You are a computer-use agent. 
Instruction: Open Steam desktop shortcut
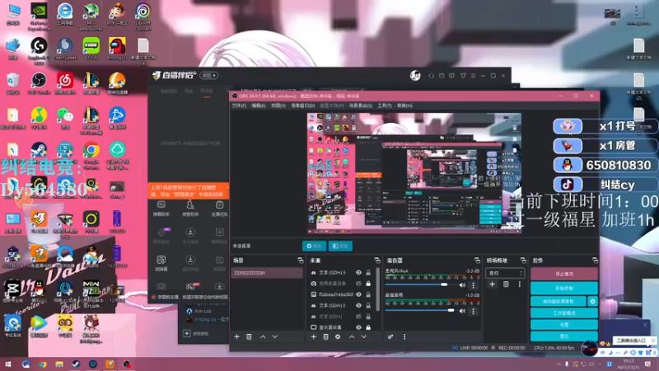click(x=39, y=153)
